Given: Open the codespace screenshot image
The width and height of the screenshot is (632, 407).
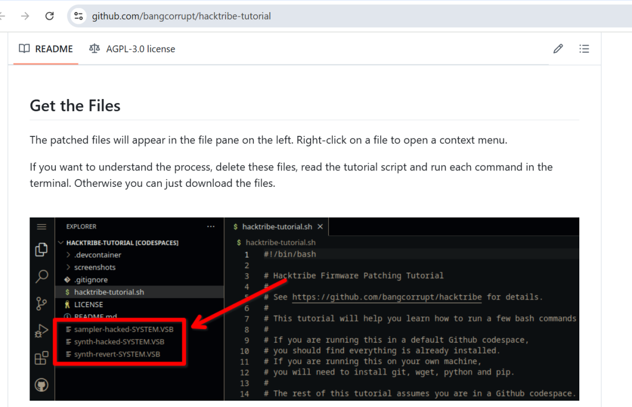Looking at the screenshot, I should point(304,309).
